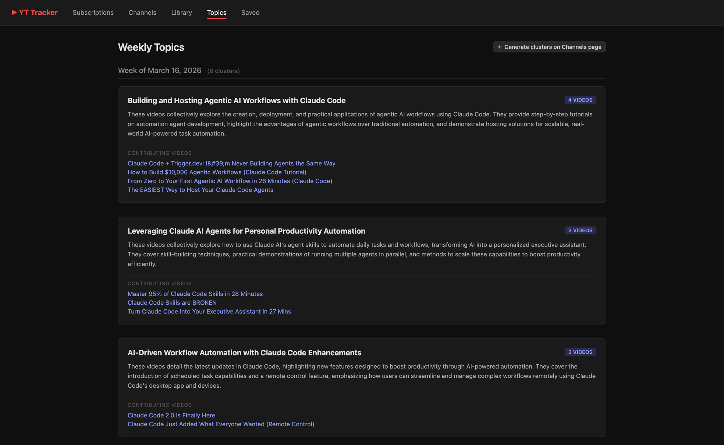
Task: Open Claude Code Skills are BROKEN link
Action: [x=172, y=302]
